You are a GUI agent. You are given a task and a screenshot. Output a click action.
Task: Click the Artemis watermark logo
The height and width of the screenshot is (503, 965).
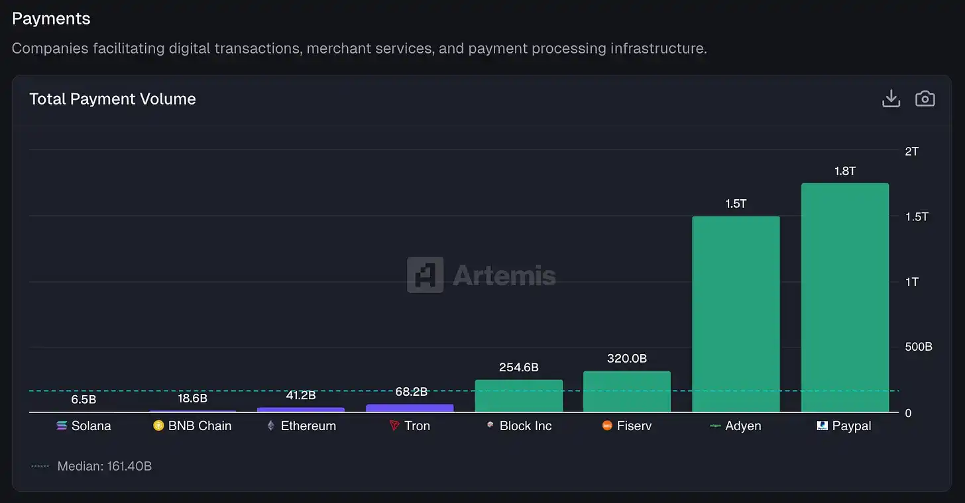425,276
